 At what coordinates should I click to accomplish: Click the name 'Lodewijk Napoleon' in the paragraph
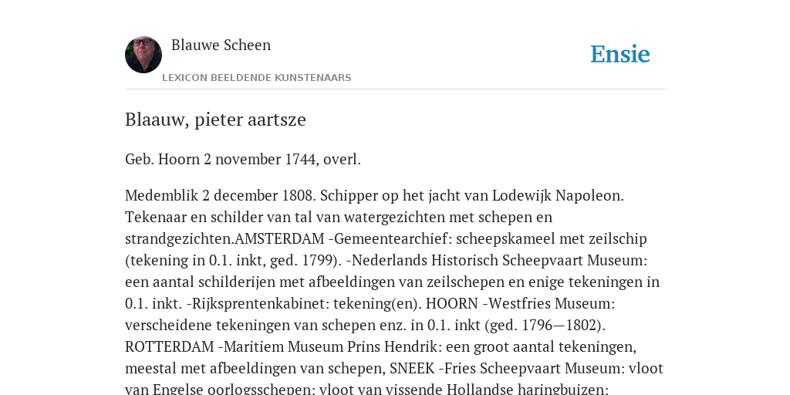coord(558,195)
